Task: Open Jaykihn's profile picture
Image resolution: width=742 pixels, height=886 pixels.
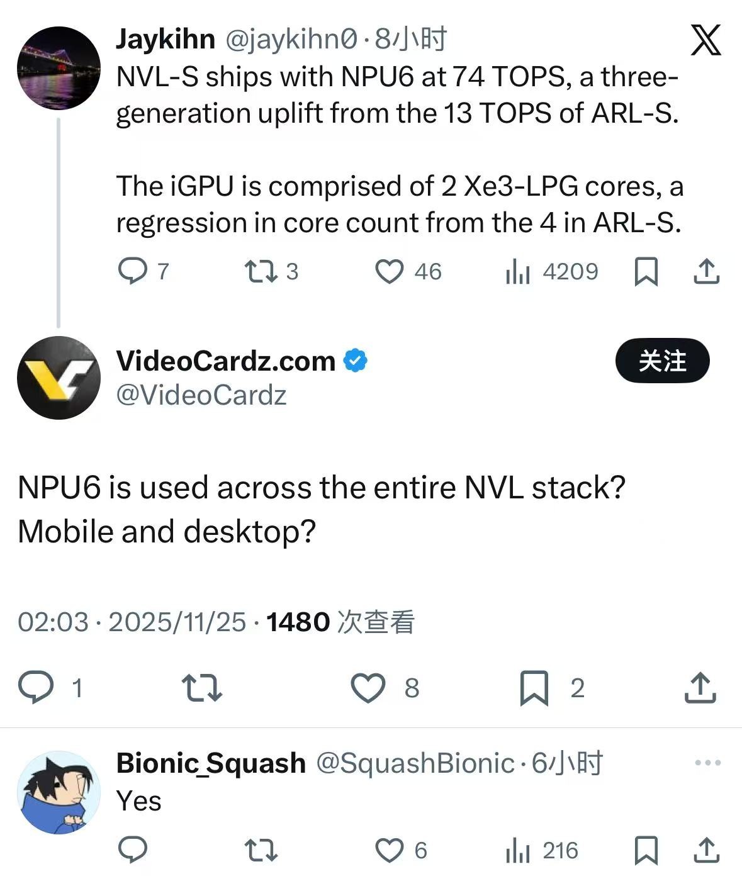Action: tap(59, 68)
